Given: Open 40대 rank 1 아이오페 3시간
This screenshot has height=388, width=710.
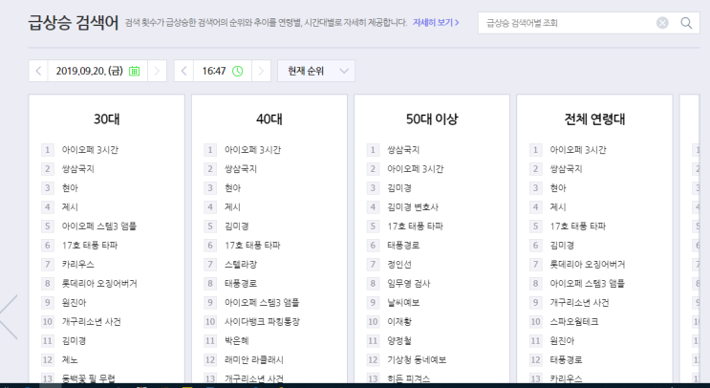Looking at the screenshot, I should pyautogui.click(x=252, y=150).
